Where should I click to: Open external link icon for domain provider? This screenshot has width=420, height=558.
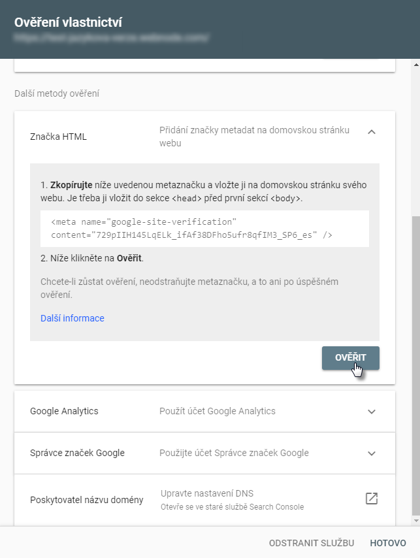coord(372,499)
